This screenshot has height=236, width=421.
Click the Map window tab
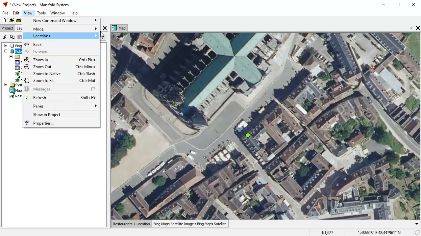(x=119, y=28)
